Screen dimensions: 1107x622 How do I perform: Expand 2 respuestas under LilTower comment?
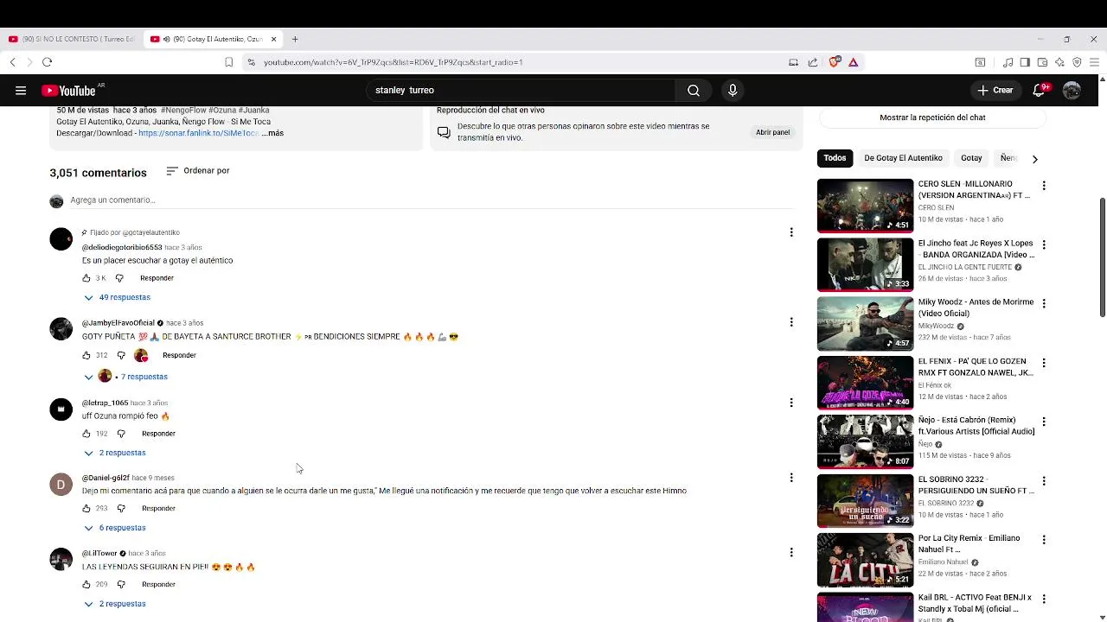click(115, 604)
